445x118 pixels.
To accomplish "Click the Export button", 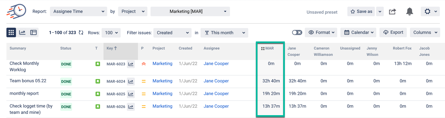I will point(393,32).
